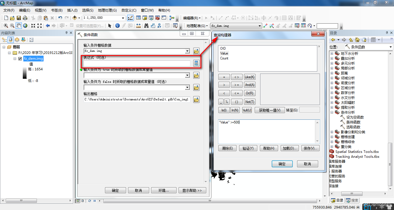This screenshot has height=210, width=394.
Task: Open the 编辑器(R) Editor dropdown menu
Action: click(192, 18)
